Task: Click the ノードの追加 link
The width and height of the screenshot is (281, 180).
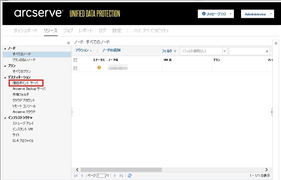Action: 111,50
